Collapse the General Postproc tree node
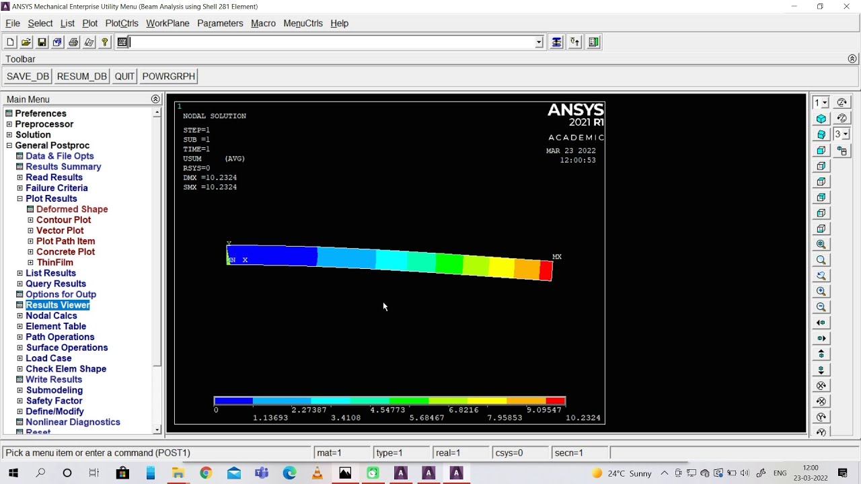 [9, 146]
